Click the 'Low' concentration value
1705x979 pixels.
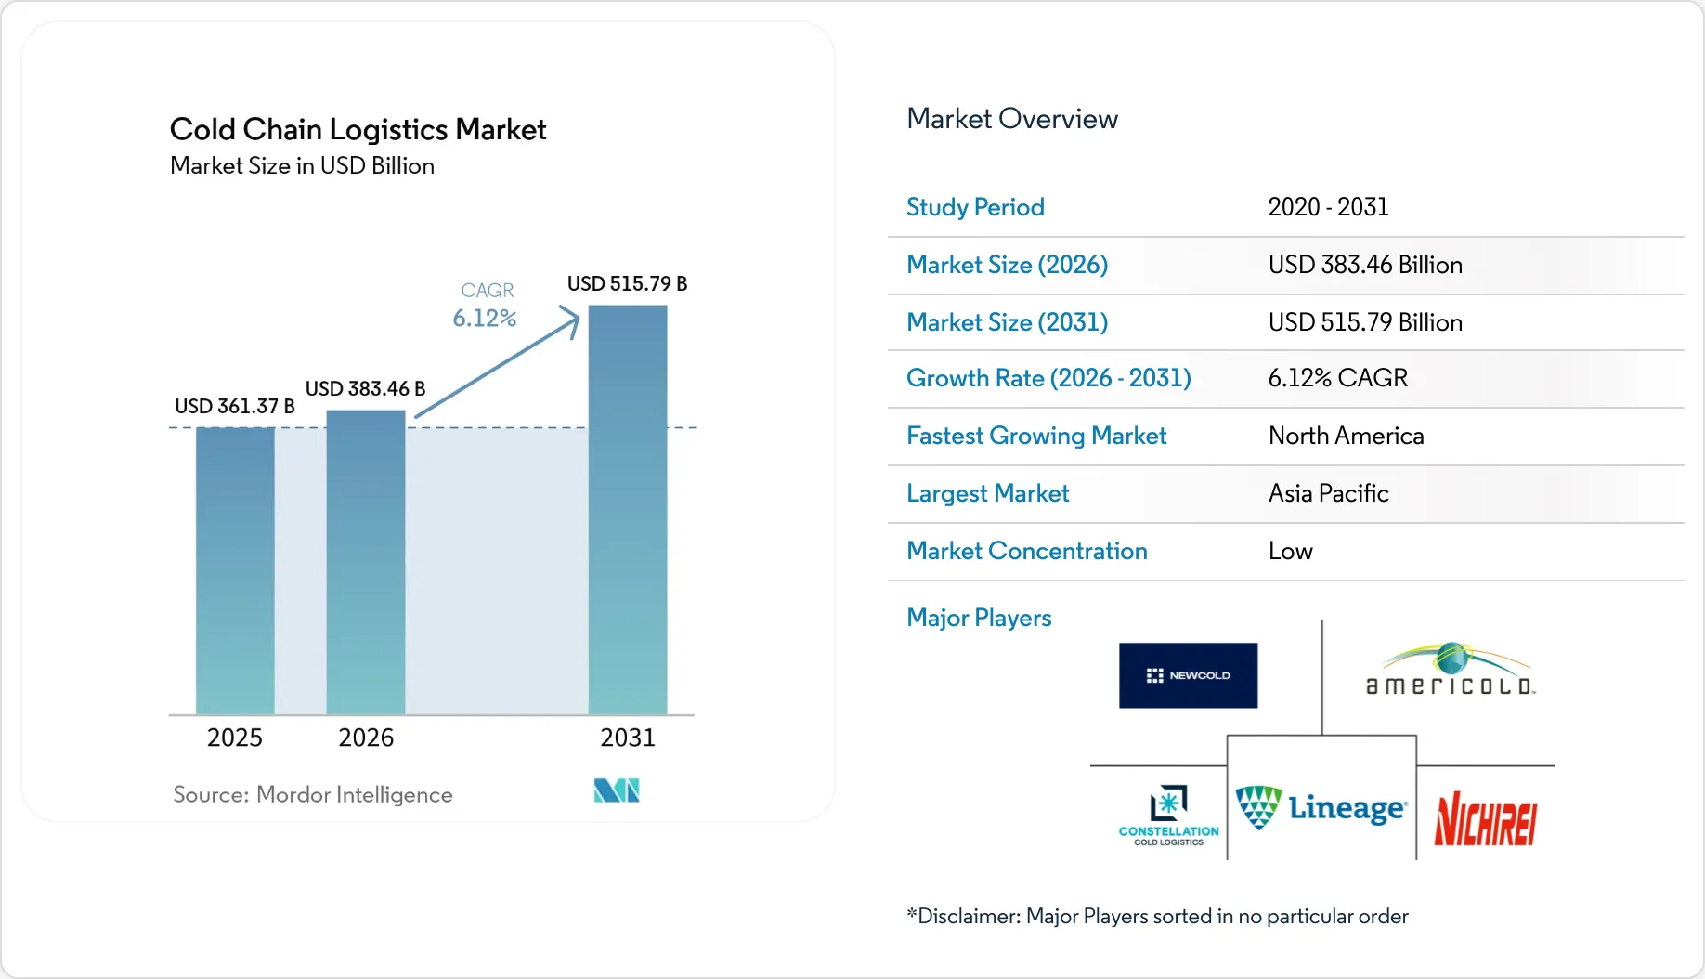coord(1291,551)
